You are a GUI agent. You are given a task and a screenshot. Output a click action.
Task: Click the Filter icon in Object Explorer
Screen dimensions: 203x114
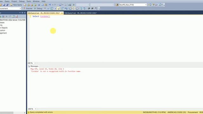pyautogui.click(x=10, y=16)
